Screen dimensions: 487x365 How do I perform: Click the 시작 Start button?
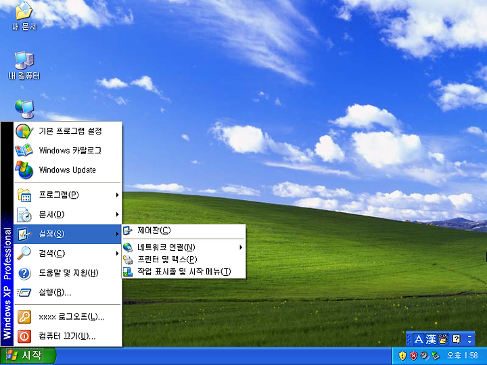click(x=28, y=356)
